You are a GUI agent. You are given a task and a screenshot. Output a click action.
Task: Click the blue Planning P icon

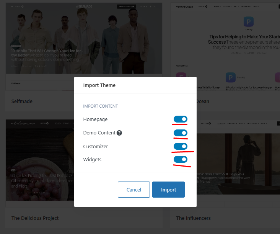click(248, 22)
